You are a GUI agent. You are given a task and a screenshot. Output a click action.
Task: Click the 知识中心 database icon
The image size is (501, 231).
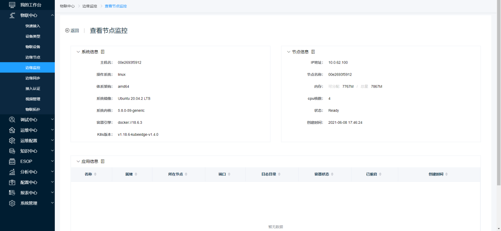pyautogui.click(x=12, y=151)
